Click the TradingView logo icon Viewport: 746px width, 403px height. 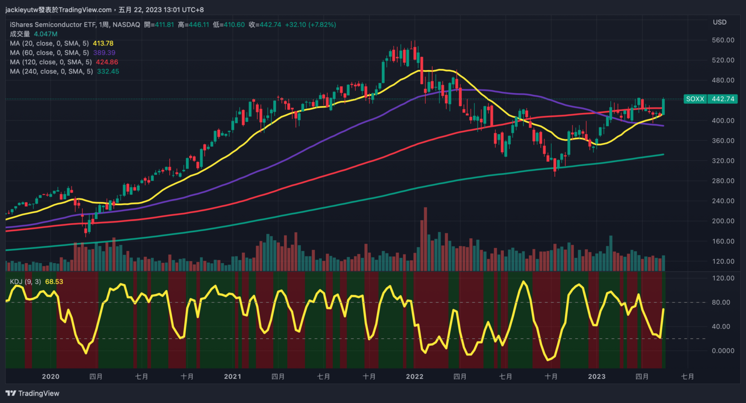pos(11,393)
